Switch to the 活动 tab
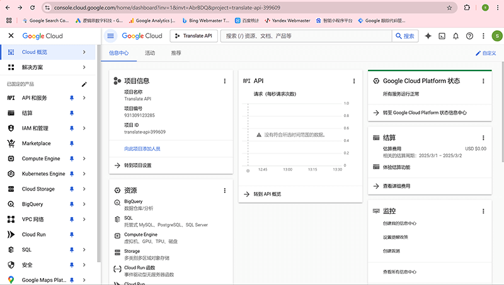Viewport: 504px width, 285px height. tap(150, 53)
